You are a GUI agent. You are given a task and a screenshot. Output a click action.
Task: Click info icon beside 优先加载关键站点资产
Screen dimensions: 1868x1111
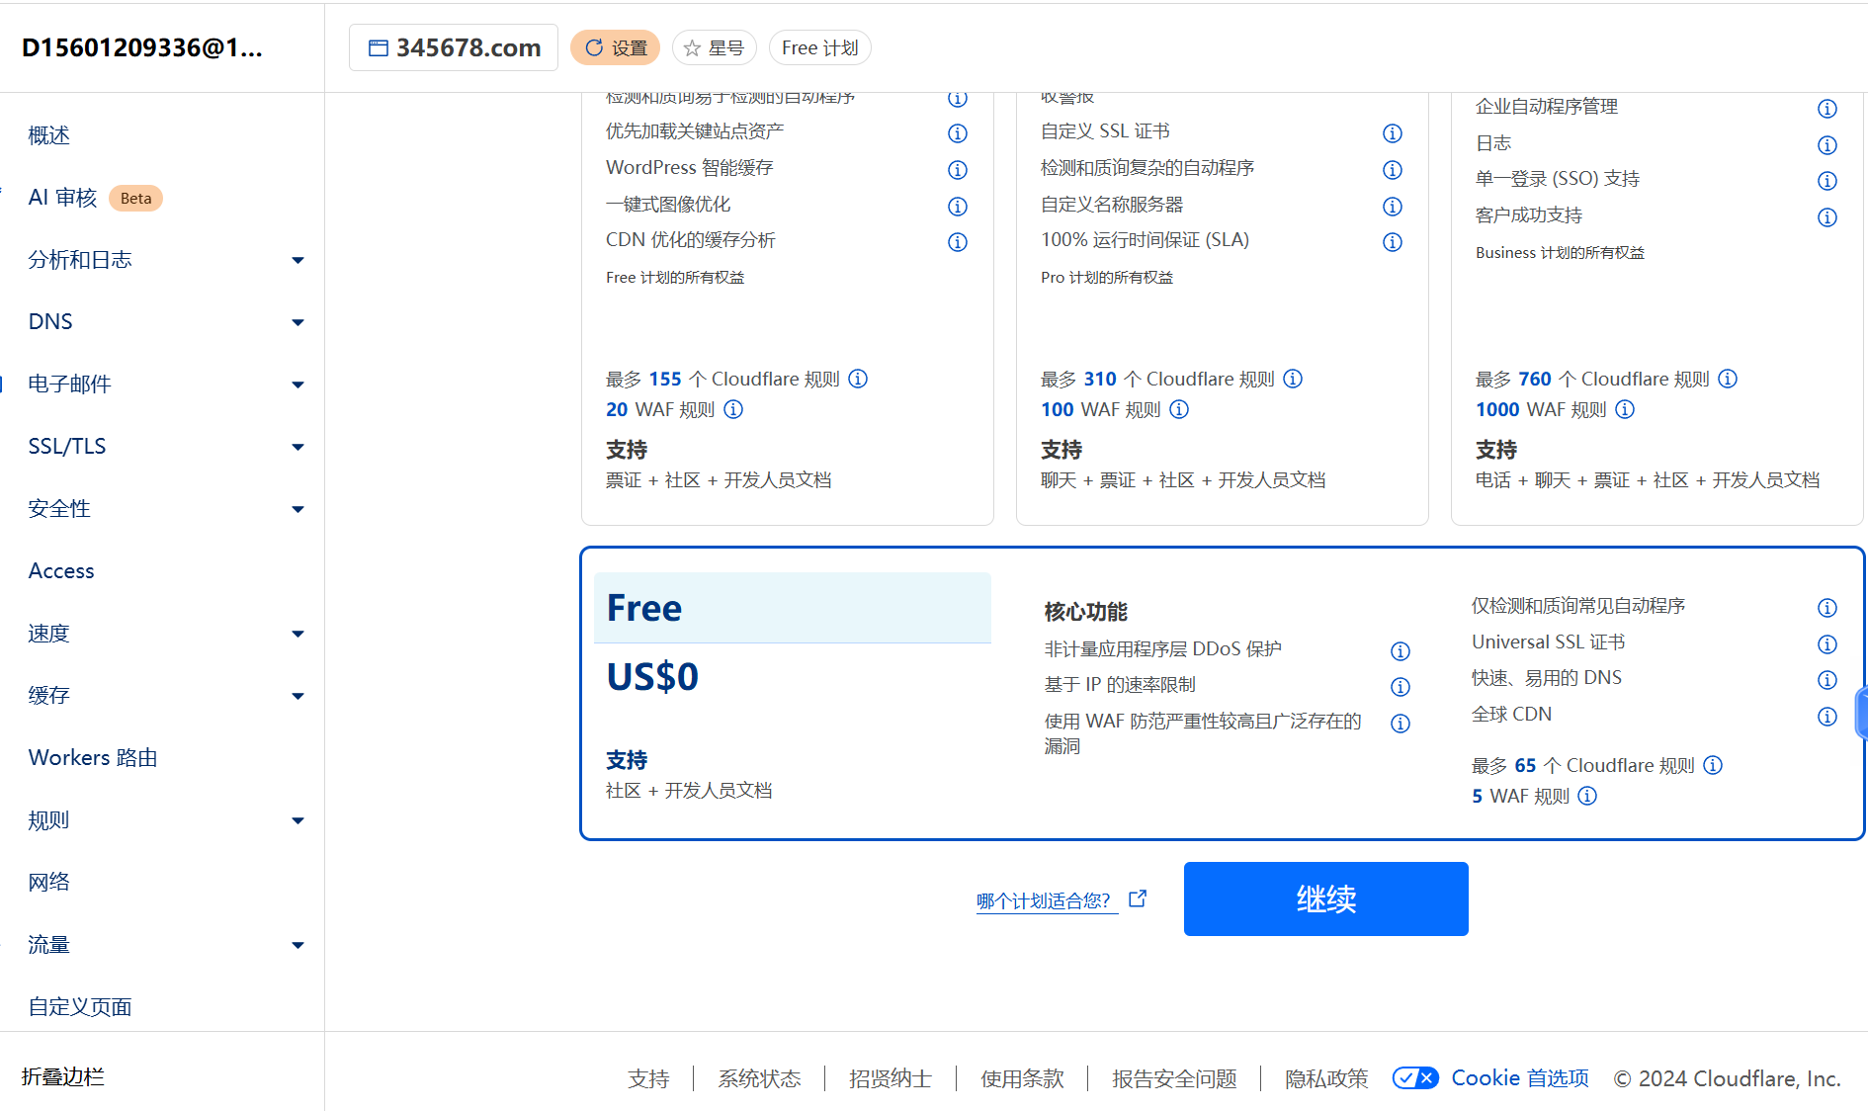pyautogui.click(x=957, y=133)
